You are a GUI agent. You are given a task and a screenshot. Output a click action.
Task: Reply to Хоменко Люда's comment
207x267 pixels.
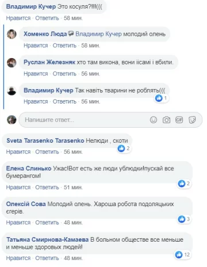(x=64, y=45)
